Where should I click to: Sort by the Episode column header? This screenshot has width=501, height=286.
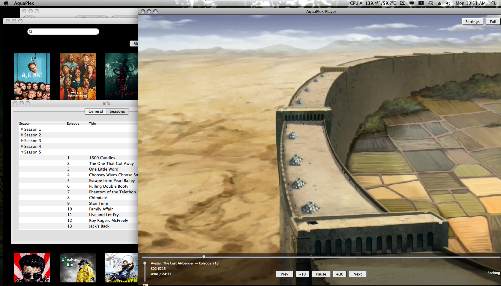(x=77, y=124)
